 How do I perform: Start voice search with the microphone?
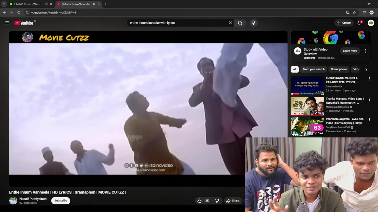coord(253,23)
